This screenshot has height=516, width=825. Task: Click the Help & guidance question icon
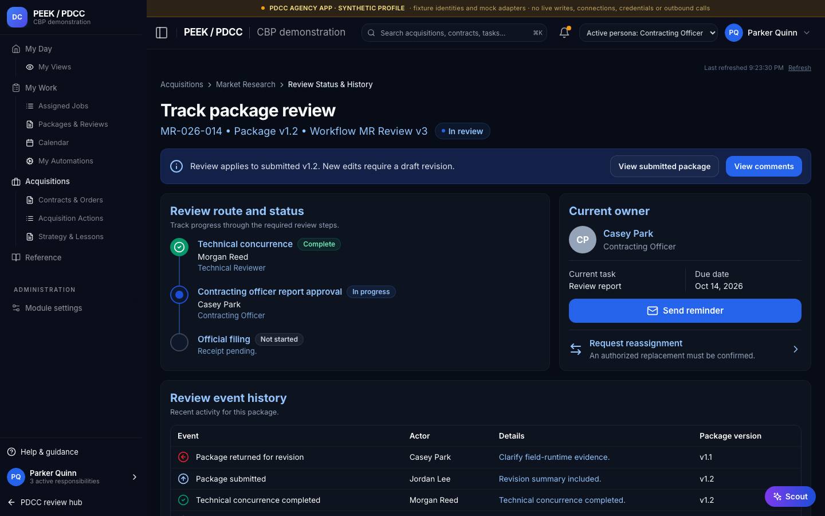tap(11, 452)
